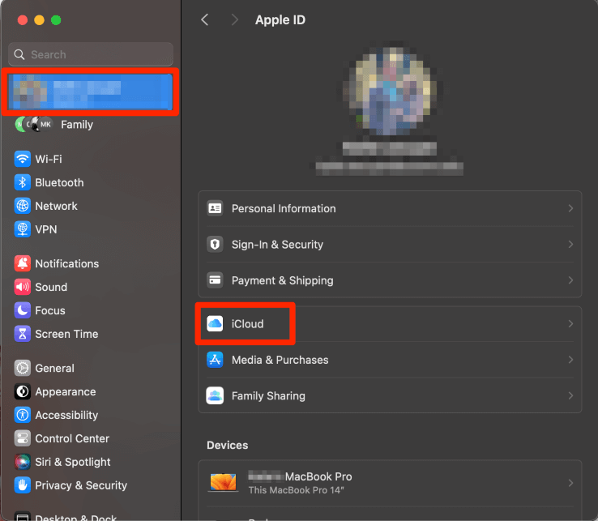Click the Focus moon icon
This screenshot has height=521, width=598.
[23, 310]
